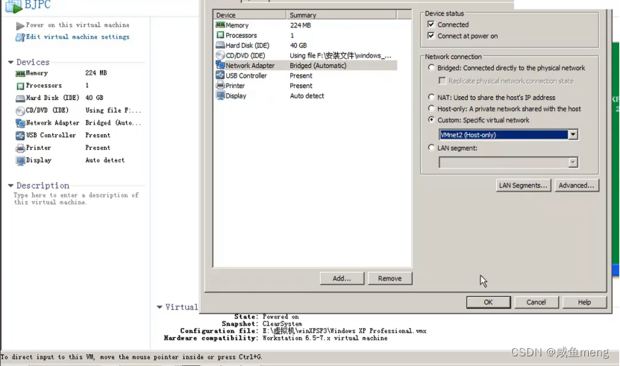620x366 pixels.
Task: Select Hard Disk (IDE) 40 GB row in dialog
Action: point(305,45)
